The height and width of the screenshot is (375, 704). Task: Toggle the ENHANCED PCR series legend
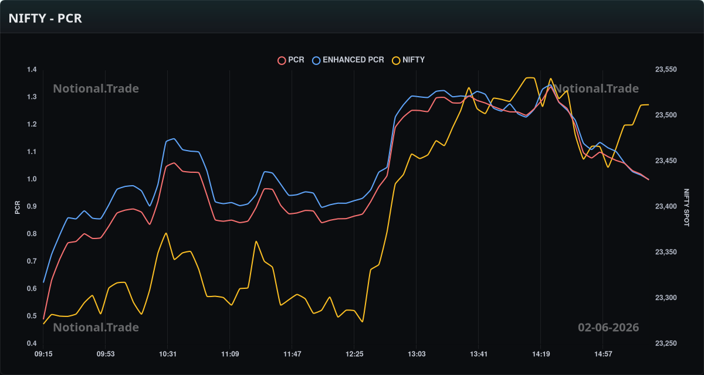(x=348, y=60)
